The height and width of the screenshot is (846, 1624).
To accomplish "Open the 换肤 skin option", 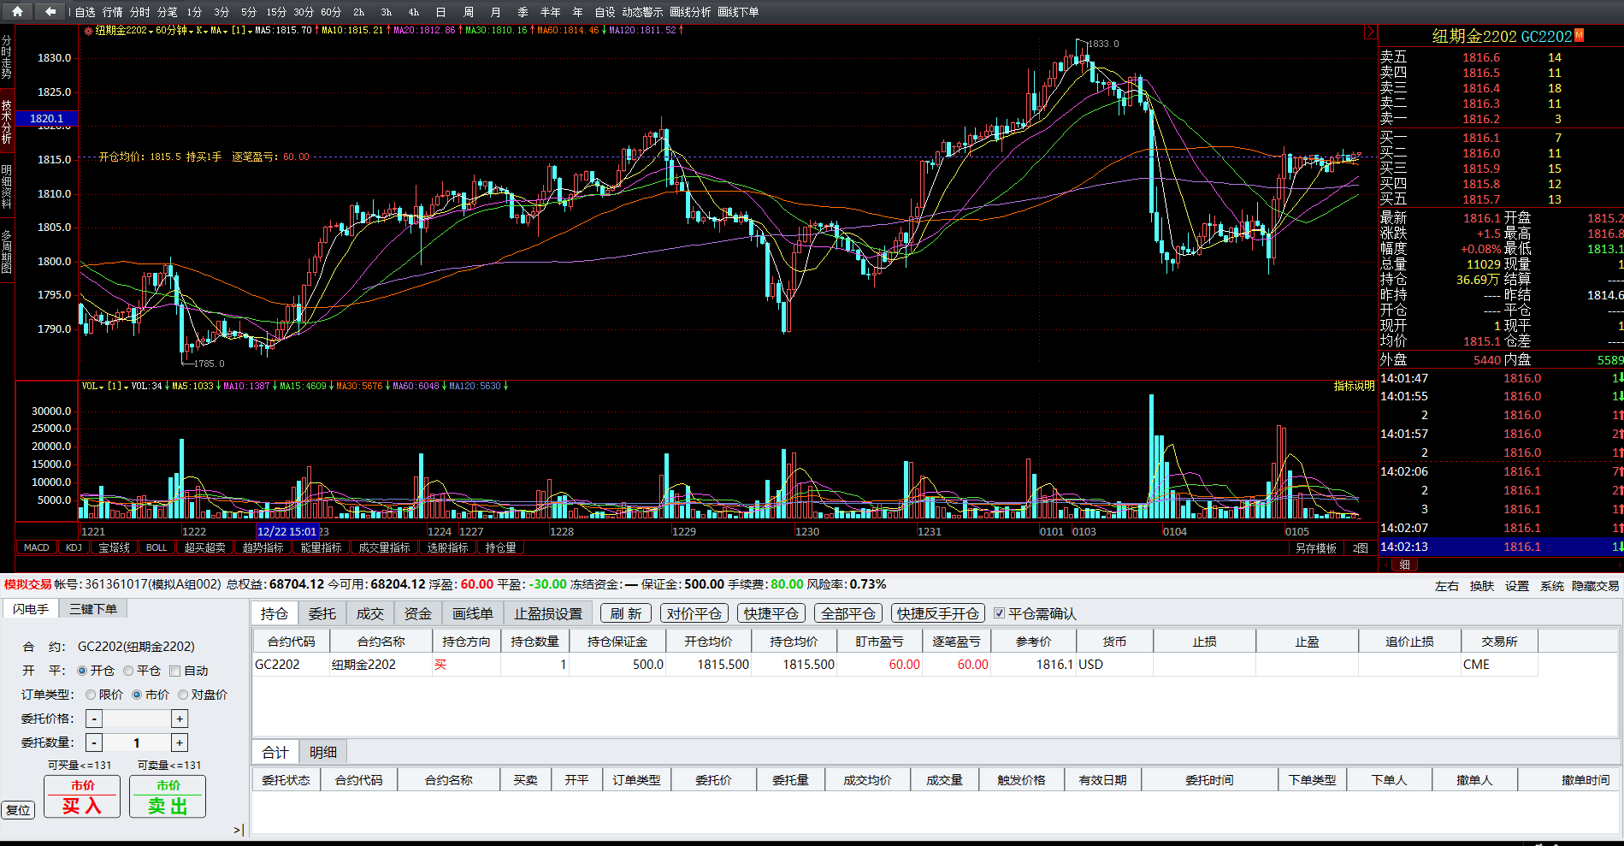I will [1482, 586].
